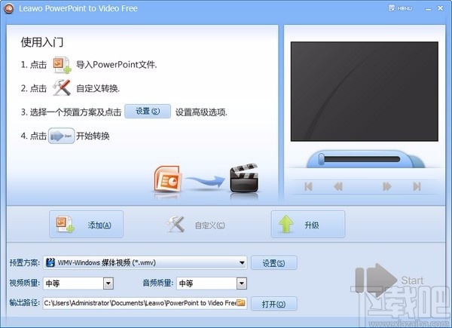
Task: Click the 导入PowerPoint文件 text
Action: [x=117, y=65]
